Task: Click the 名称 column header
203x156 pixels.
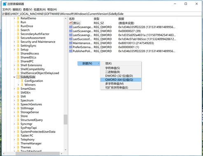Action: point(72,19)
